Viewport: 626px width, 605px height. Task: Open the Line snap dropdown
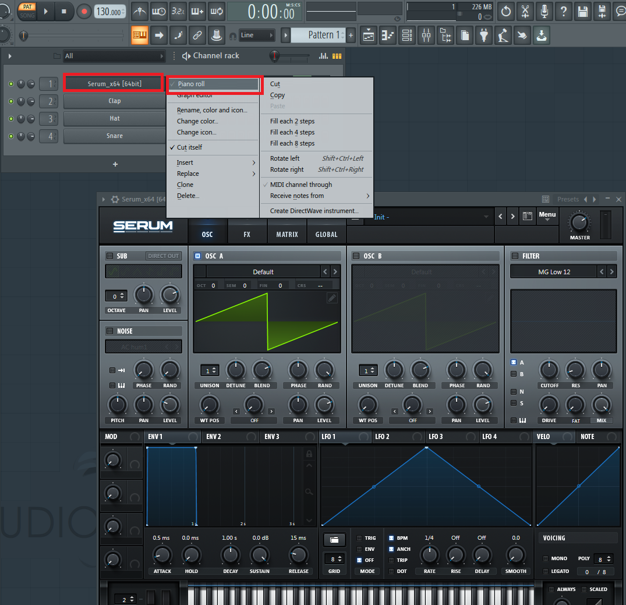pos(257,35)
